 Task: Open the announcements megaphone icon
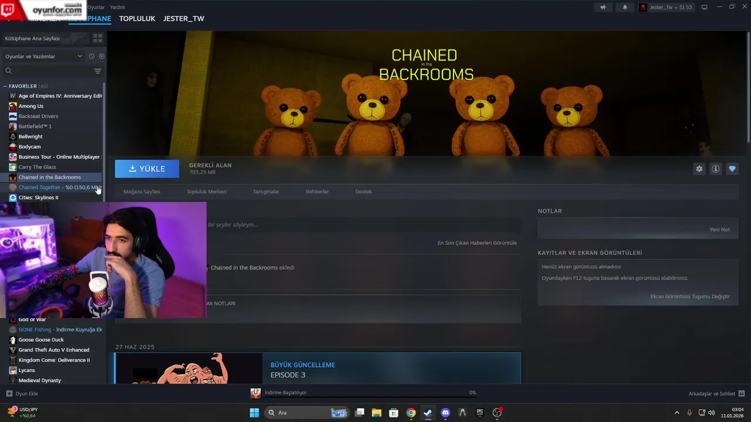pos(603,7)
